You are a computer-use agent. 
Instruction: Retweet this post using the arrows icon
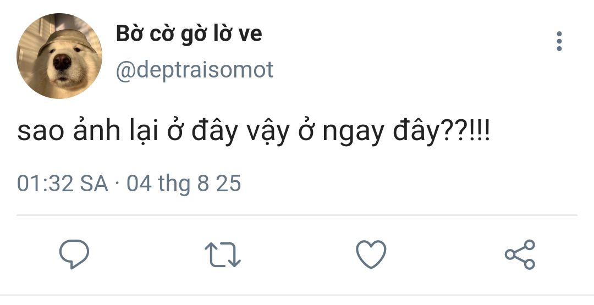[222, 255]
